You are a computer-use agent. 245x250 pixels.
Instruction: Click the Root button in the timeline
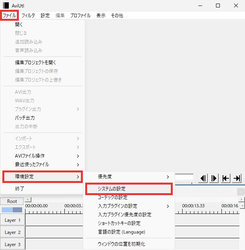click(12, 201)
